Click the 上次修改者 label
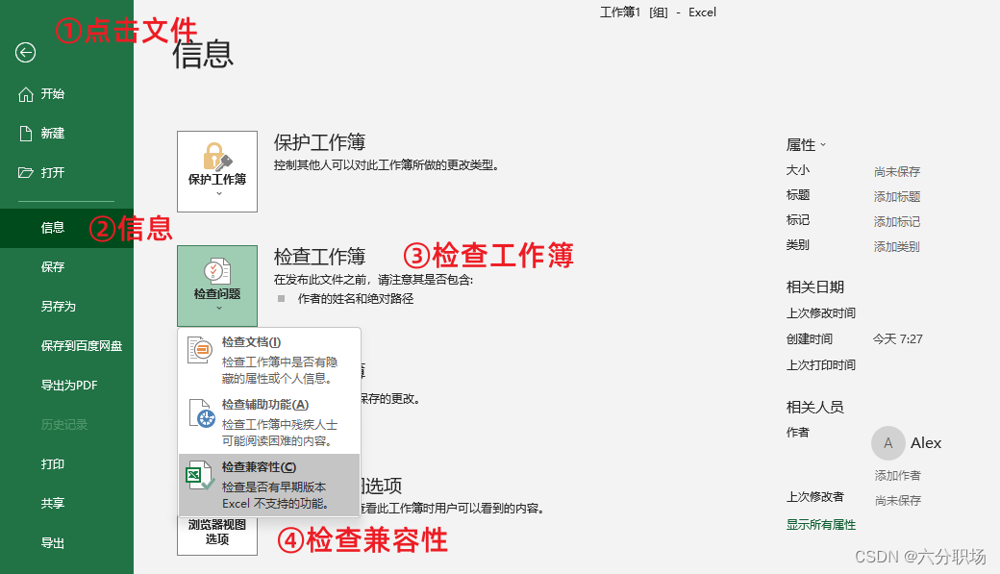The width and height of the screenshot is (1000, 574). 815,497
